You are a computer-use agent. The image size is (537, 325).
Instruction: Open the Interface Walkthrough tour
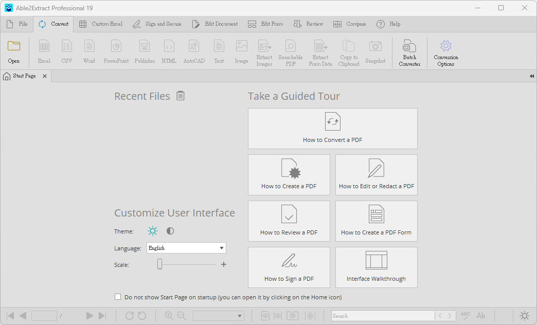click(376, 267)
